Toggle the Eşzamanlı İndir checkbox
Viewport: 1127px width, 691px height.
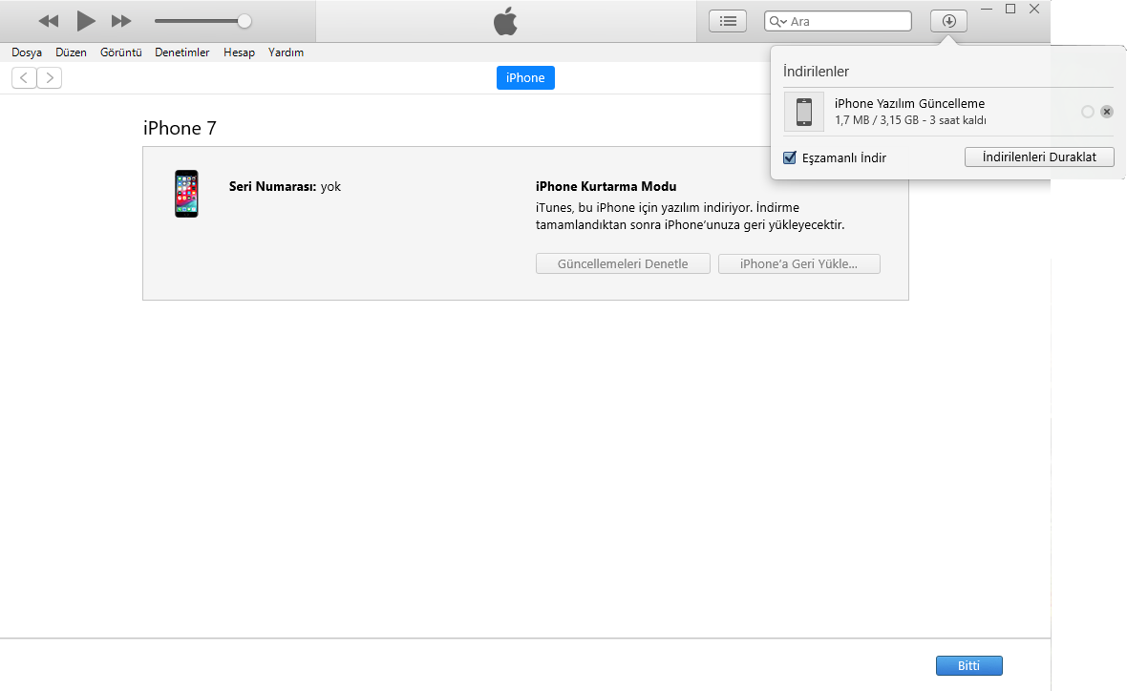tap(790, 157)
